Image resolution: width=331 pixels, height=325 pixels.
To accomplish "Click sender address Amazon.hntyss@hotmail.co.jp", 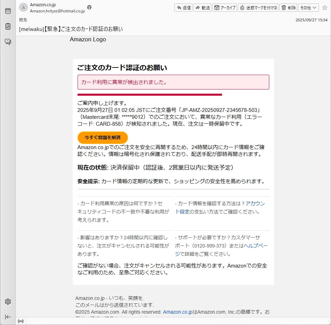I will (57, 11).
